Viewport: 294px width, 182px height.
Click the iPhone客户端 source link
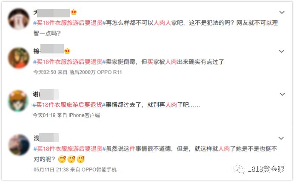84,115
